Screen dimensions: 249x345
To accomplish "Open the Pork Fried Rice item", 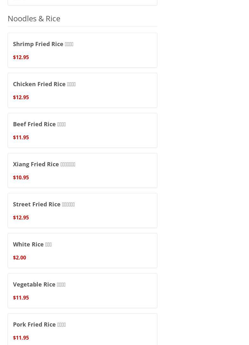I will pyautogui.click(x=82, y=329).
